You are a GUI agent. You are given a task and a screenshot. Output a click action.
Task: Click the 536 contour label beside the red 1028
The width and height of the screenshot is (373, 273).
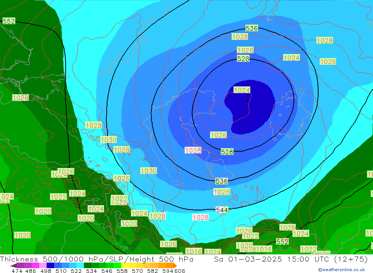click(252, 28)
